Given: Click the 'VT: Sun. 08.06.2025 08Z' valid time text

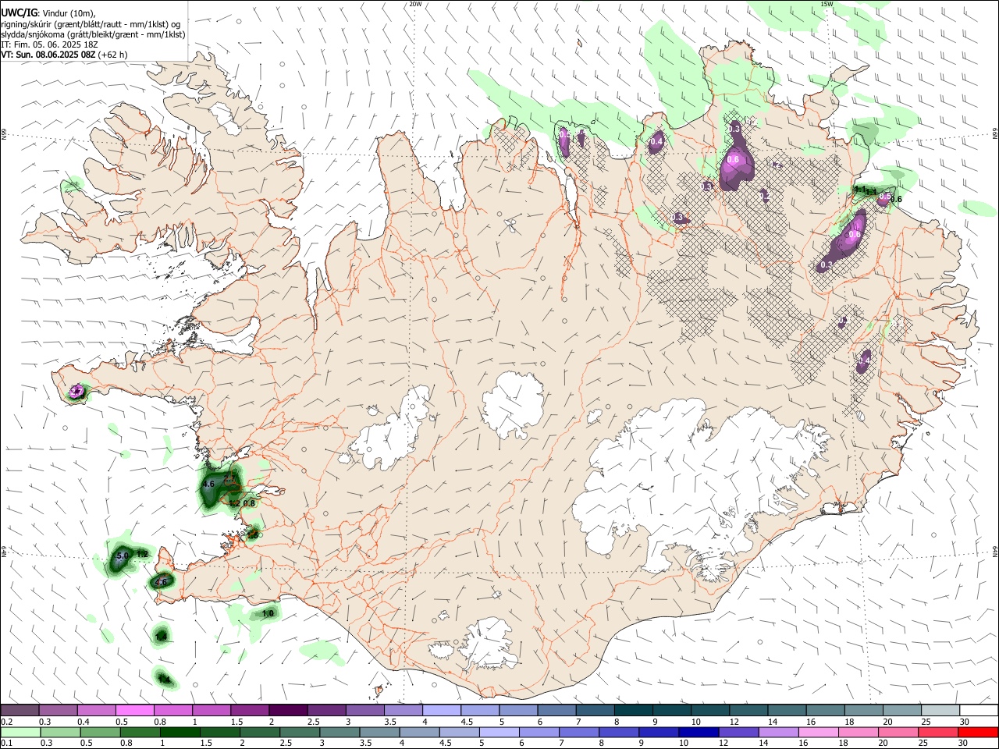Looking at the screenshot, I should pyautogui.click(x=49, y=55).
